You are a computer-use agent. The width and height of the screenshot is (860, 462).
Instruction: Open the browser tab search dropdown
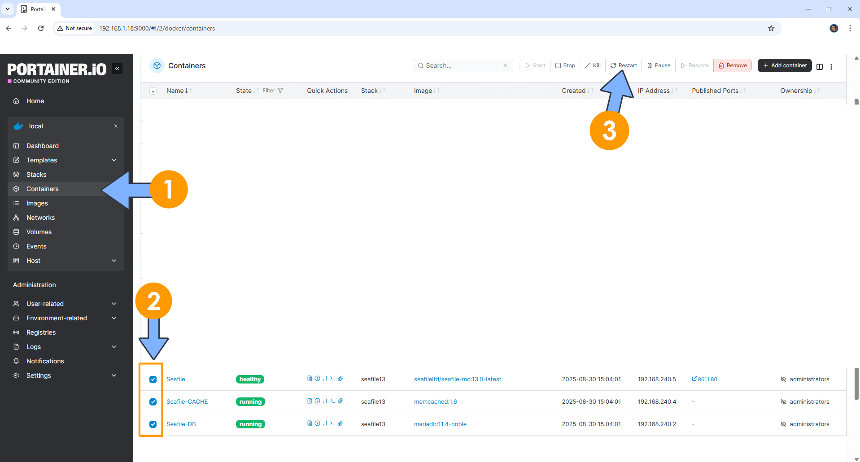pyautogui.click(x=8, y=9)
